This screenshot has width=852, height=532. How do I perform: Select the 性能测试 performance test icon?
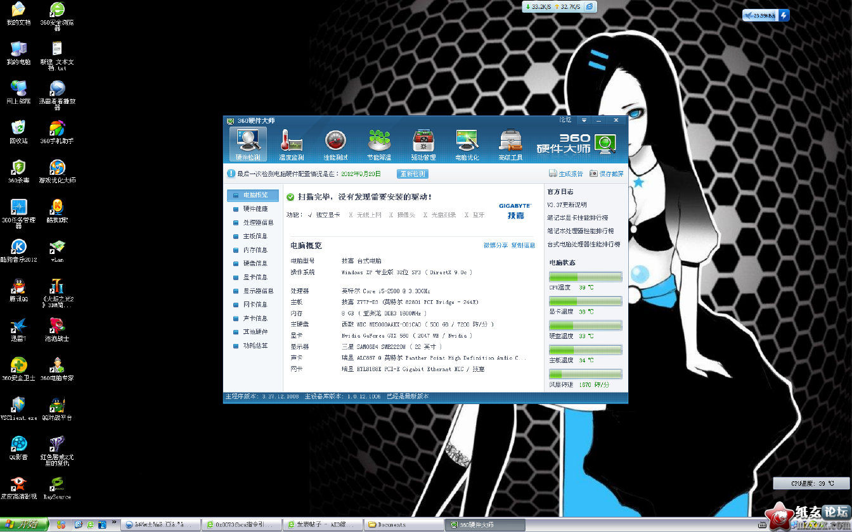(335, 144)
